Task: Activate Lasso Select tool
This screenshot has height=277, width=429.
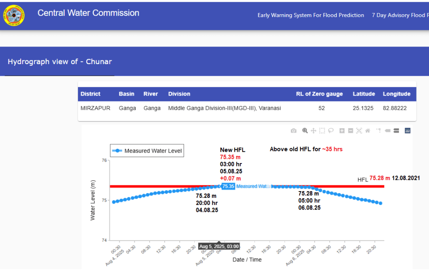Action: click(331, 131)
